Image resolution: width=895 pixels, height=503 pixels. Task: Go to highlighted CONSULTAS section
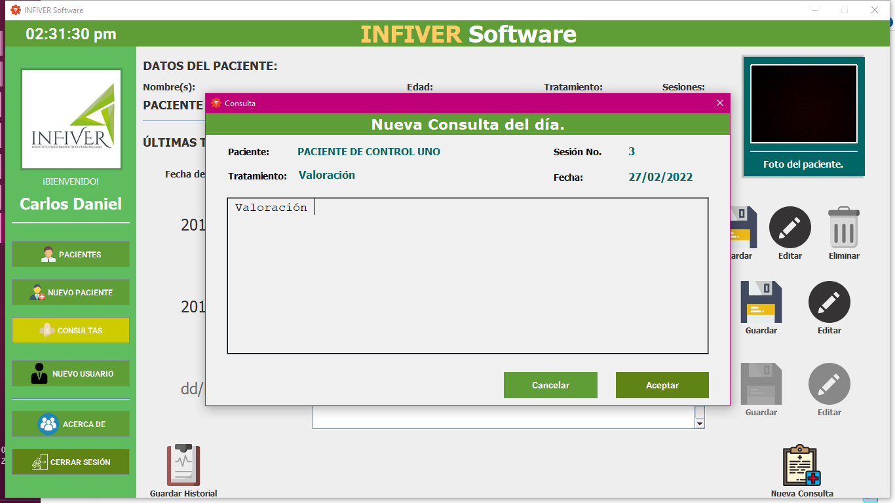[71, 330]
